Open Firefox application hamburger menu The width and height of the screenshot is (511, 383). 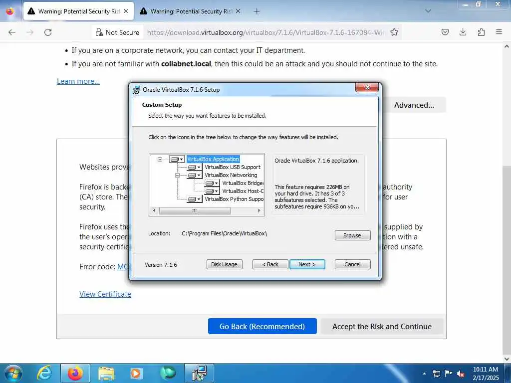499,32
